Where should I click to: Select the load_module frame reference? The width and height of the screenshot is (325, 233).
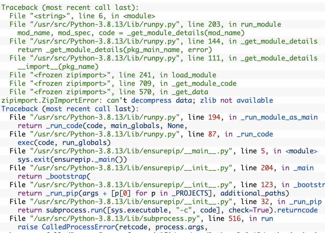pyautogui.click(x=194, y=75)
